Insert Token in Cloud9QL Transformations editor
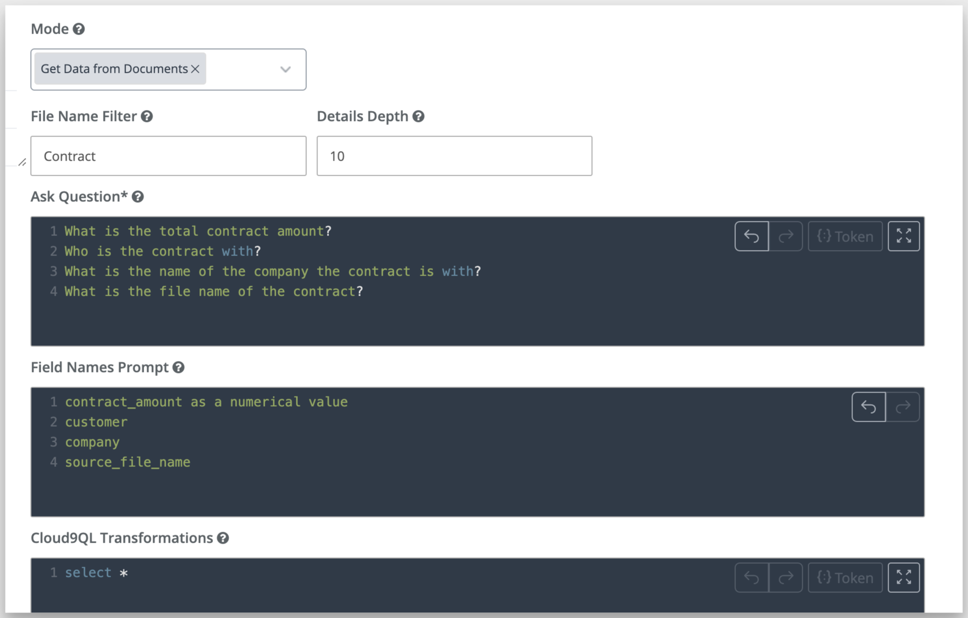Viewport: 968px width, 618px height. point(845,577)
